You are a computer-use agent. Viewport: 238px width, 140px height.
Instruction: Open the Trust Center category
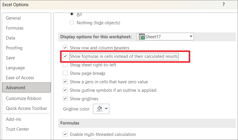[x=17, y=129]
